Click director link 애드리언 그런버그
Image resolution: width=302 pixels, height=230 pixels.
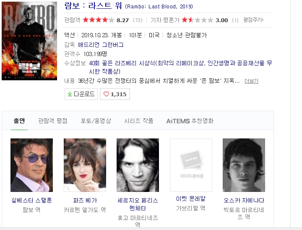pyautogui.click(x=101, y=45)
